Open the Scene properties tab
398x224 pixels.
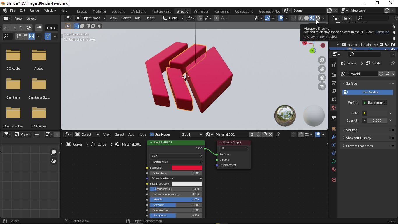[x=334, y=99]
